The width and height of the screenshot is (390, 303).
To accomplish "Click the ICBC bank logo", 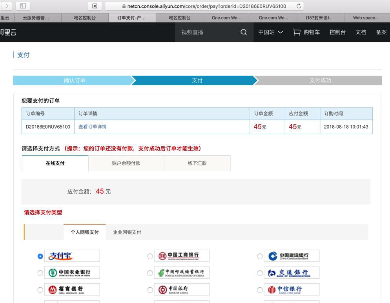I will pos(182,256).
